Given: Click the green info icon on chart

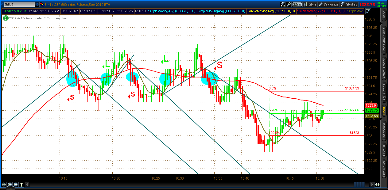Looking at the screenshot, I should (6, 18).
